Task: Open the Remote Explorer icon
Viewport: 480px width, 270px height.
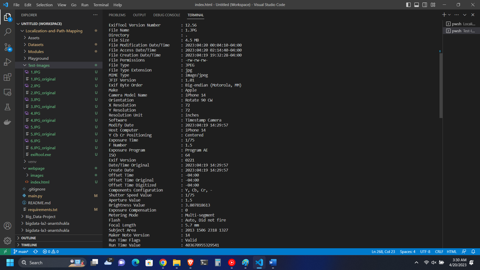Action: (x=7, y=92)
